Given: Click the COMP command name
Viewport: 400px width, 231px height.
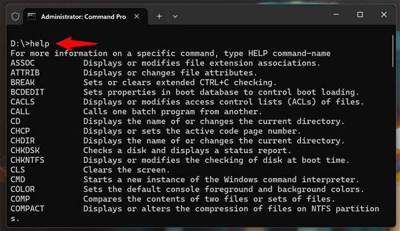Looking at the screenshot, I should click(20, 199).
